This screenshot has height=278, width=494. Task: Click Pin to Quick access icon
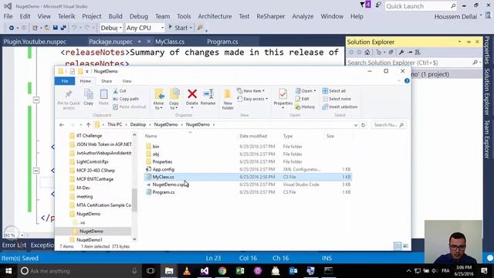69,94
